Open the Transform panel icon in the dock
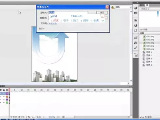Image resolution: width=160 pixels, height=120 pixels. 136,30
